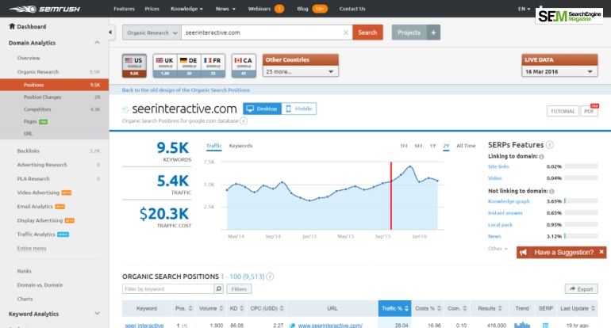Click the SERPs Features info icon

549,145
